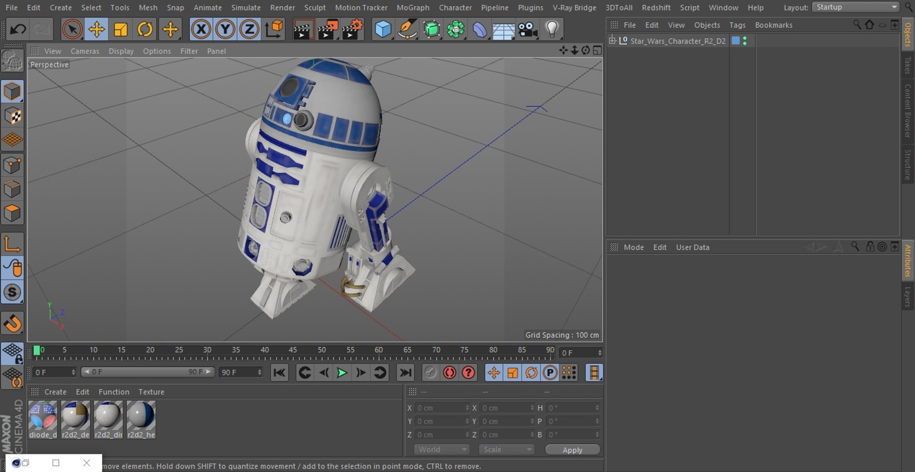Open the Scale dropdown in coordinates

507,450
